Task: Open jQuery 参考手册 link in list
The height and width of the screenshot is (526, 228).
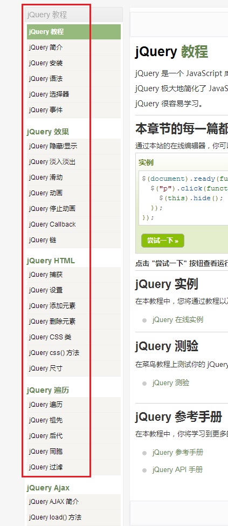Action: [x=178, y=452]
